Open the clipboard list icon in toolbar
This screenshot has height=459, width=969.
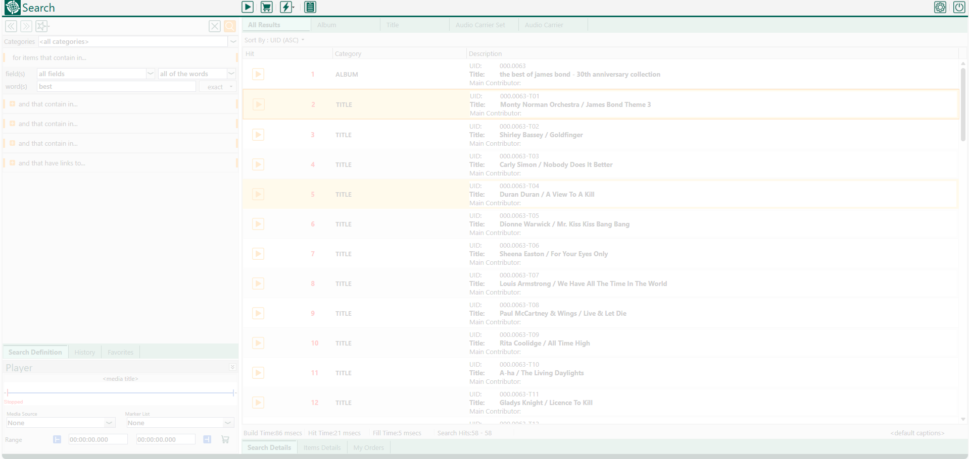[310, 7]
